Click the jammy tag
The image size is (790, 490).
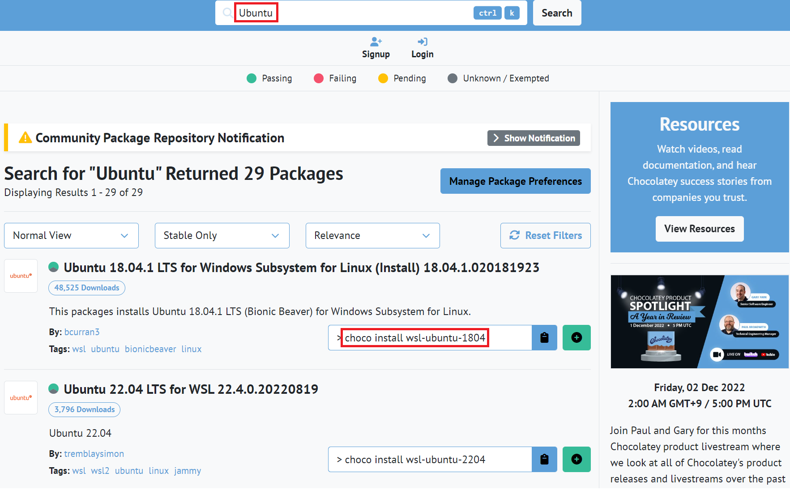(x=188, y=471)
